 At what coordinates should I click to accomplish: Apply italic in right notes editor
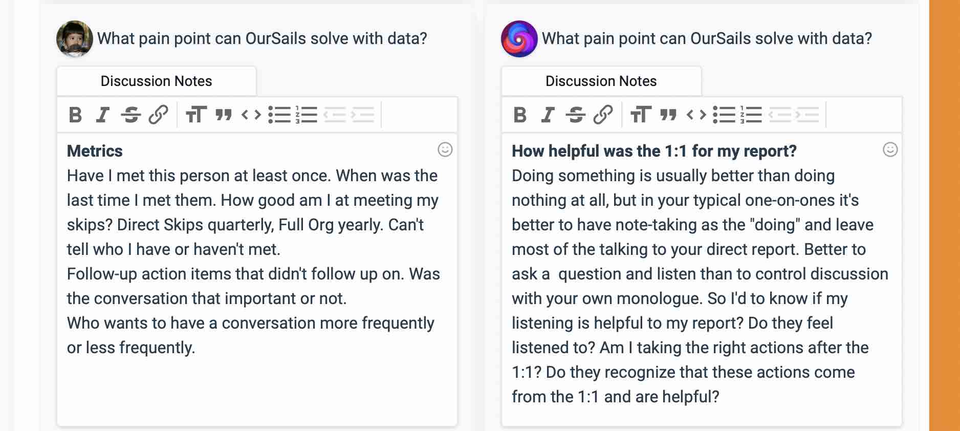tap(548, 115)
